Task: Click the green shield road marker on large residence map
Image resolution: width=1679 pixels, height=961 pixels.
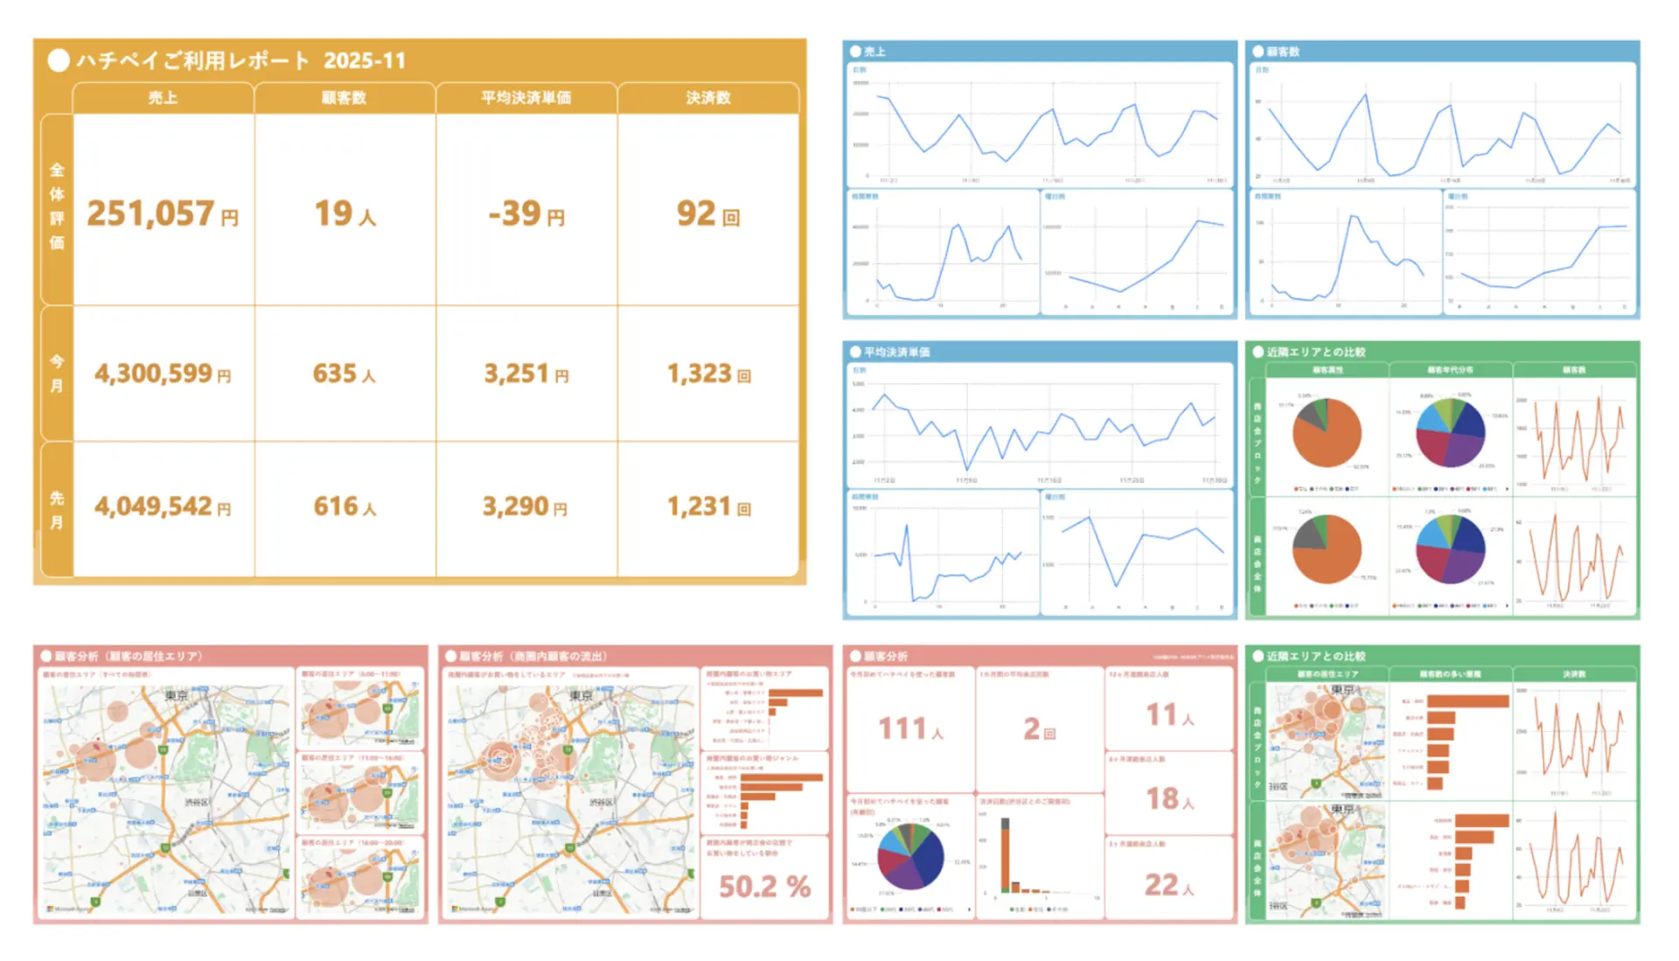Action: click(165, 848)
